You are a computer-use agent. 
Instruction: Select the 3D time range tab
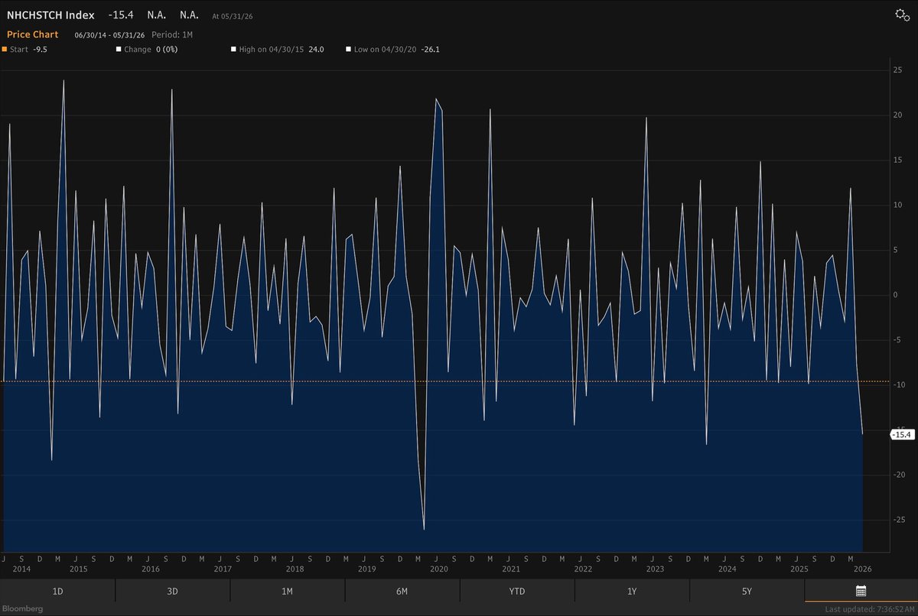(172, 591)
